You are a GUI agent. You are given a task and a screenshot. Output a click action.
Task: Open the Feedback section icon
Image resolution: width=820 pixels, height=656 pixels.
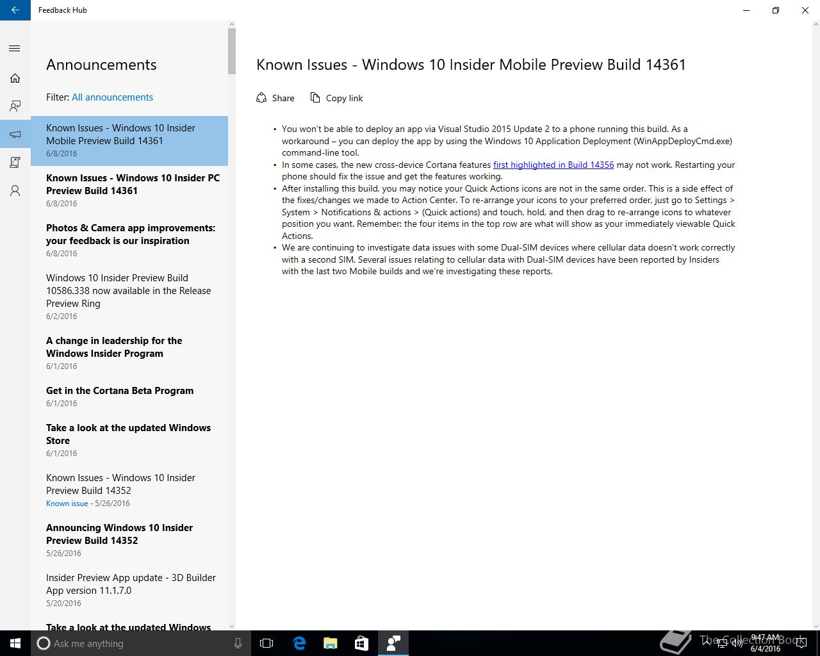(x=15, y=106)
